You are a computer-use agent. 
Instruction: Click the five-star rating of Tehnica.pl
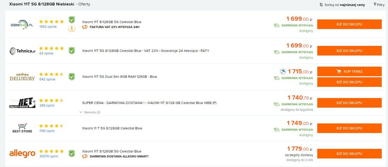(52, 48)
